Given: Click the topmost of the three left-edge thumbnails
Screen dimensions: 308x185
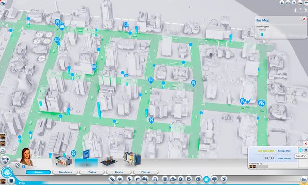Looking at the screenshot, I should pos(3,136).
